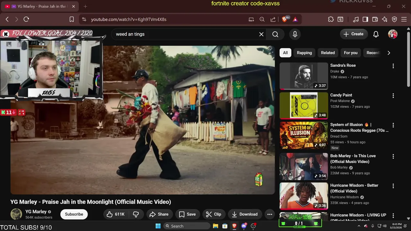This screenshot has height=231, width=411.
Task: Go back to the previous page
Action: pos(7,19)
